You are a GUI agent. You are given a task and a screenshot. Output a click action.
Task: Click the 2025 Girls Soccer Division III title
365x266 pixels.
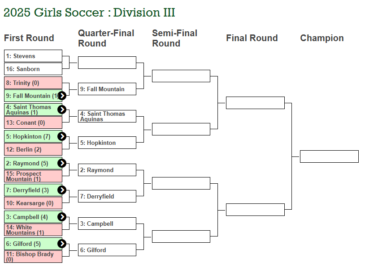click(89, 13)
